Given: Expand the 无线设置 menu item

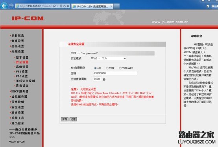Looking at the screenshot, I should tap(18, 52).
